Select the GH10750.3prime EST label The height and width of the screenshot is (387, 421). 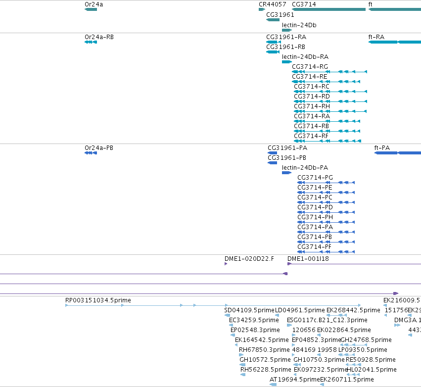click(x=319, y=360)
